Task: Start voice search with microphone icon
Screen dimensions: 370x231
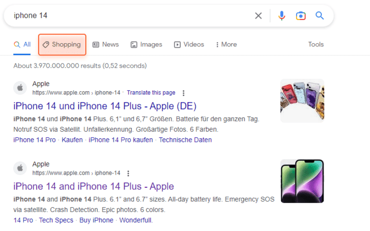Action: [282, 16]
